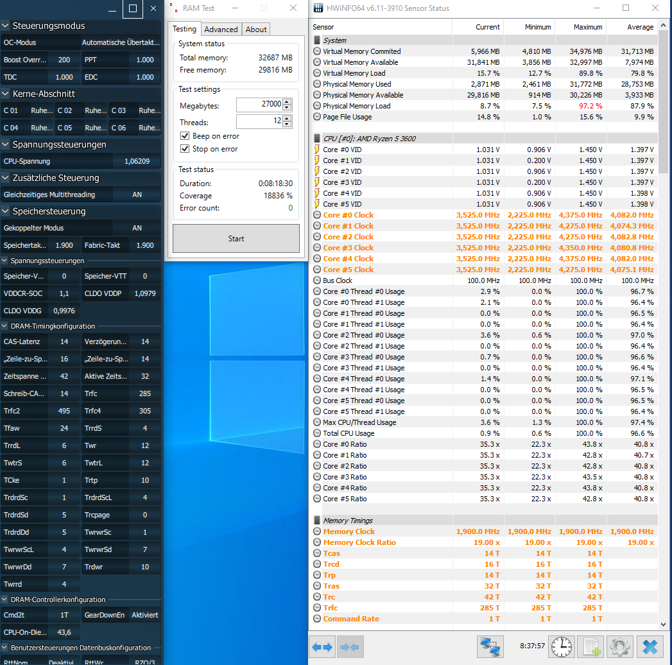Click the CAS-Latenz value 14
Image resolution: width=672 pixels, height=665 pixels.
pos(64,341)
